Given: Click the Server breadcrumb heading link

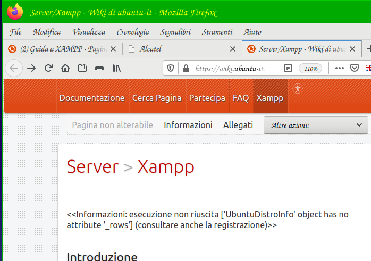Looking at the screenshot, I should click(92, 167).
